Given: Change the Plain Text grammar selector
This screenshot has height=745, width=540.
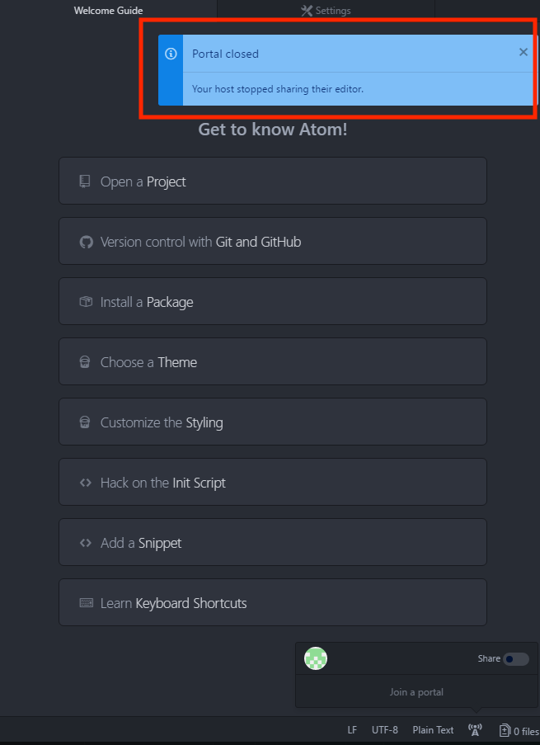Looking at the screenshot, I should point(433,730).
